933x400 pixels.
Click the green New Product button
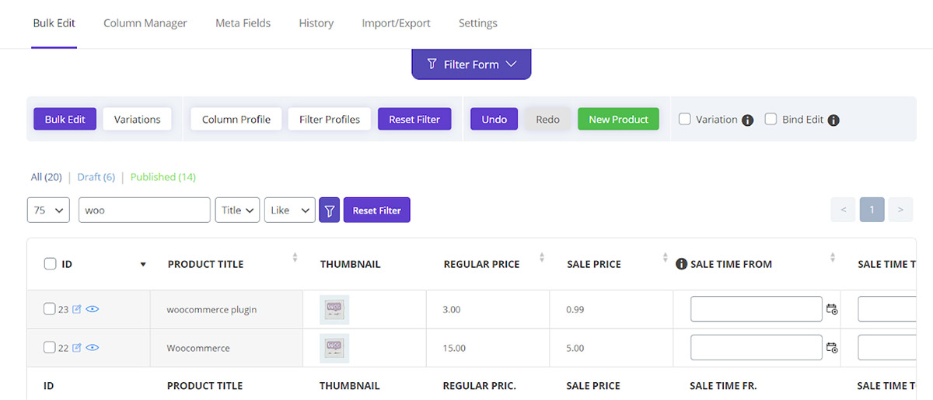618,120
